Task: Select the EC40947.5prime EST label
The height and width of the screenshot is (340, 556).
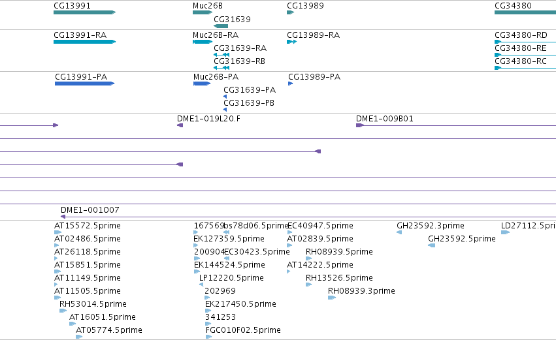Action: [x=320, y=226]
